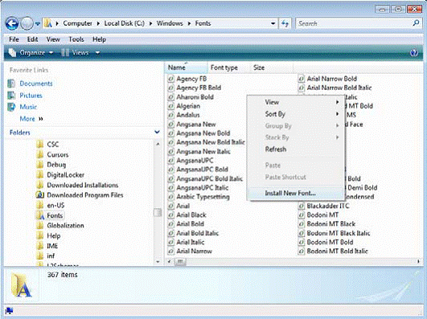Choose Install New Font from context menu

click(296, 194)
